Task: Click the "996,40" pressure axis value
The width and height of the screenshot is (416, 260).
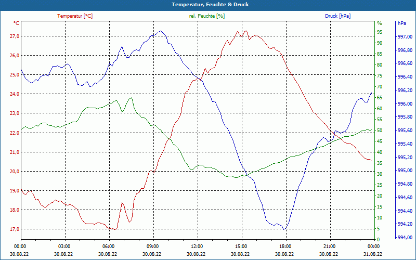Action: [405, 77]
